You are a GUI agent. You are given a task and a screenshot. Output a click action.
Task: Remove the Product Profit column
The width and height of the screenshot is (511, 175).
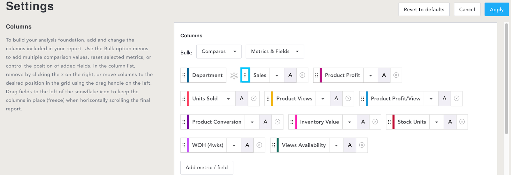396,75
